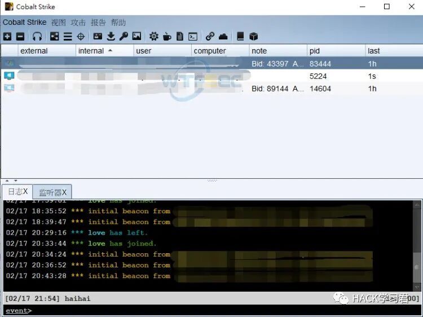Image resolution: width=423 pixels, height=317 pixels.
Task: Open help via the book icon
Action: [x=240, y=36]
